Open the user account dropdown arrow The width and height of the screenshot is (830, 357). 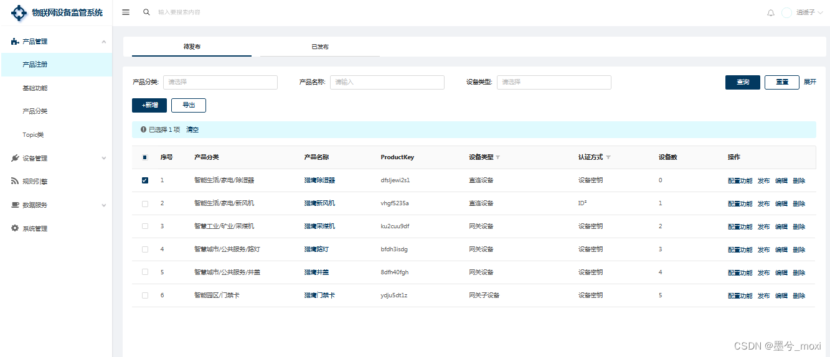tap(820, 12)
